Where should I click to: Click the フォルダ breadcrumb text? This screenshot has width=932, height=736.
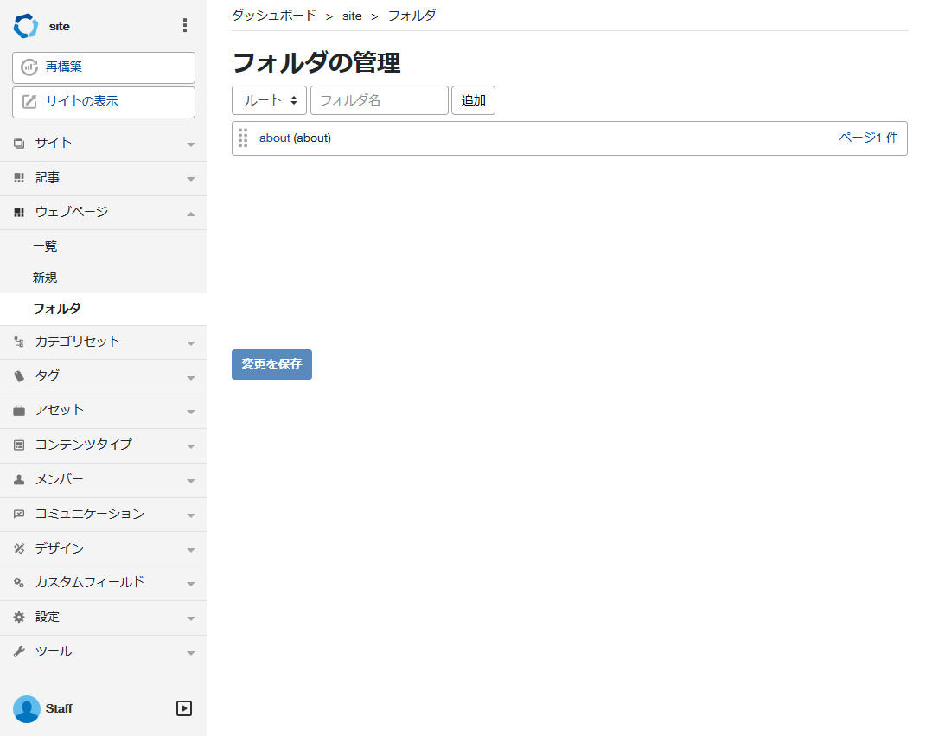[x=412, y=16]
